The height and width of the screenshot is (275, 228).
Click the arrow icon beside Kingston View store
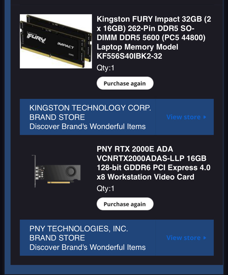[205, 117]
